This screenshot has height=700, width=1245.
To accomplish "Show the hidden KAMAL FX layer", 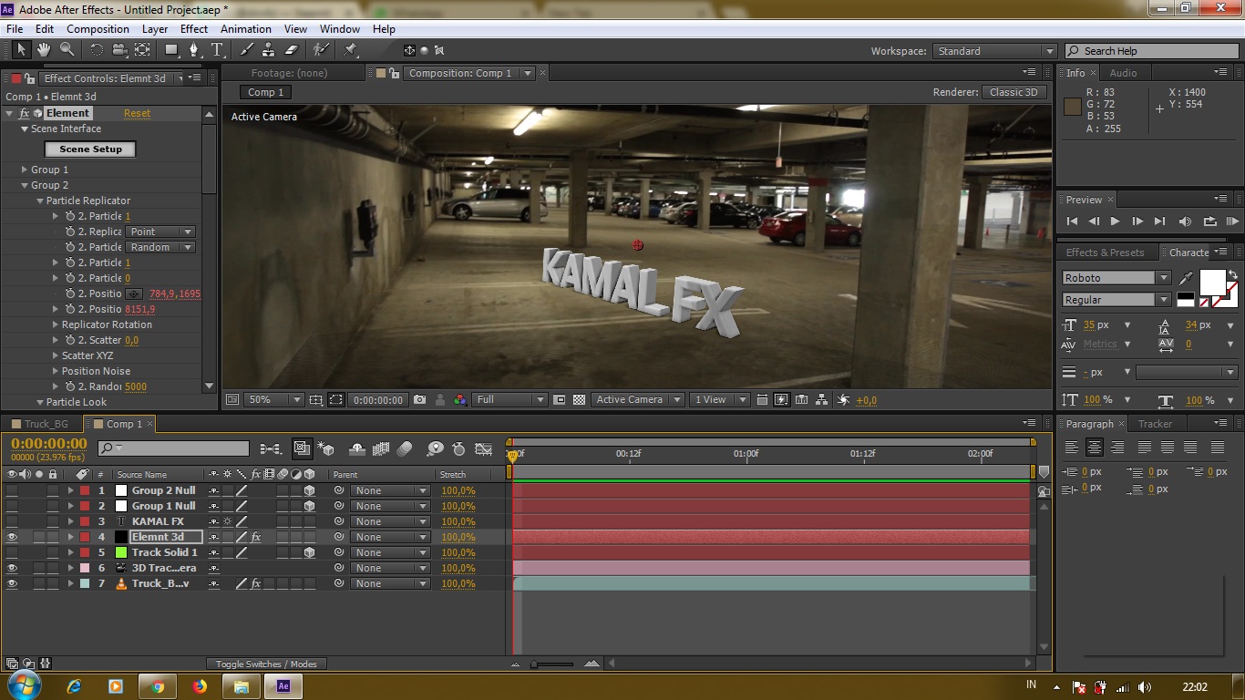I will [x=12, y=521].
